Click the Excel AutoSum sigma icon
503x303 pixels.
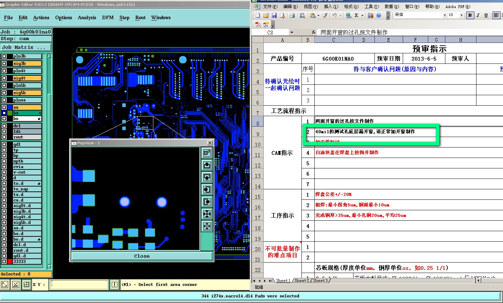tap(357, 15)
